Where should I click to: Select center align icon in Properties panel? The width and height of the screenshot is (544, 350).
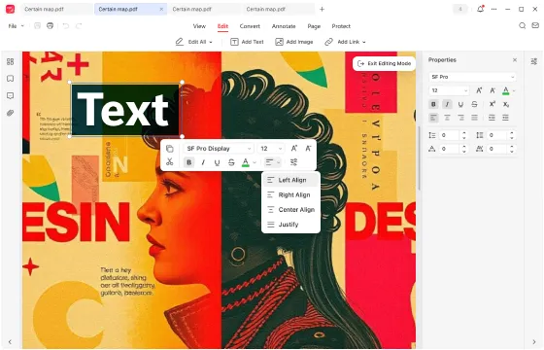tap(447, 118)
